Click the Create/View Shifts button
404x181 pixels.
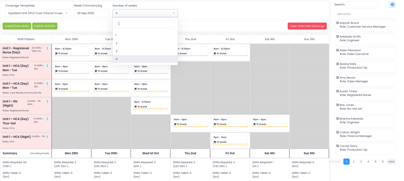17,26
